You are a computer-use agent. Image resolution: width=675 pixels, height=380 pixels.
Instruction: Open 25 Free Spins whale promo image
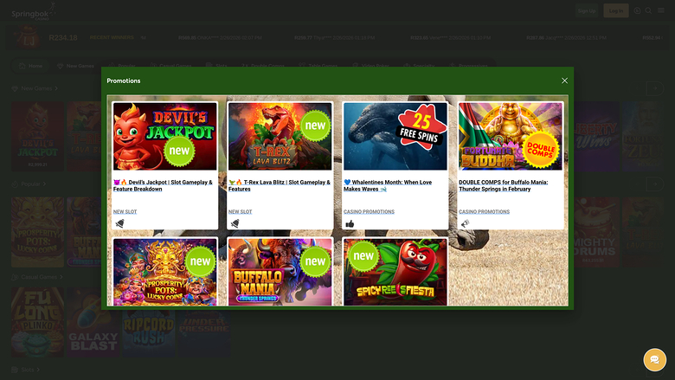point(395,137)
